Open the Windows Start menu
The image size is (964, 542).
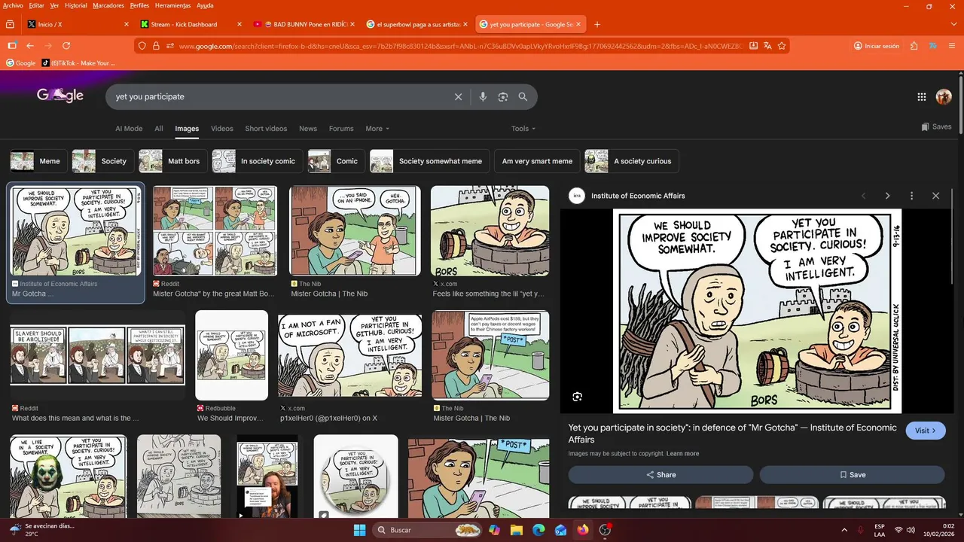pos(358,530)
